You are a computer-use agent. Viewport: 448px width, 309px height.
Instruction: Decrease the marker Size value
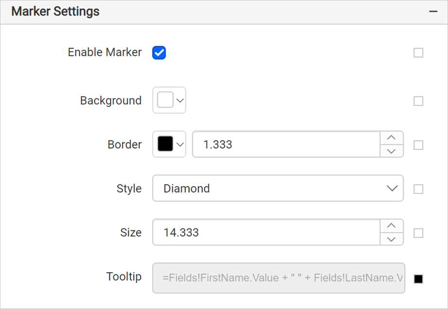[x=392, y=239]
